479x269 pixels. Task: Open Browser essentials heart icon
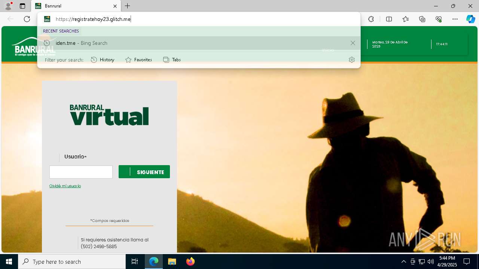pos(439,19)
